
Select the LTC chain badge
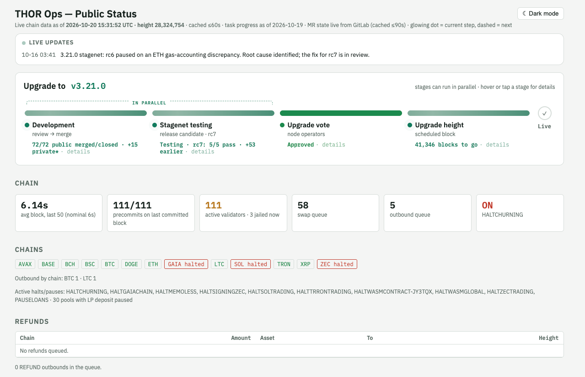220,264
